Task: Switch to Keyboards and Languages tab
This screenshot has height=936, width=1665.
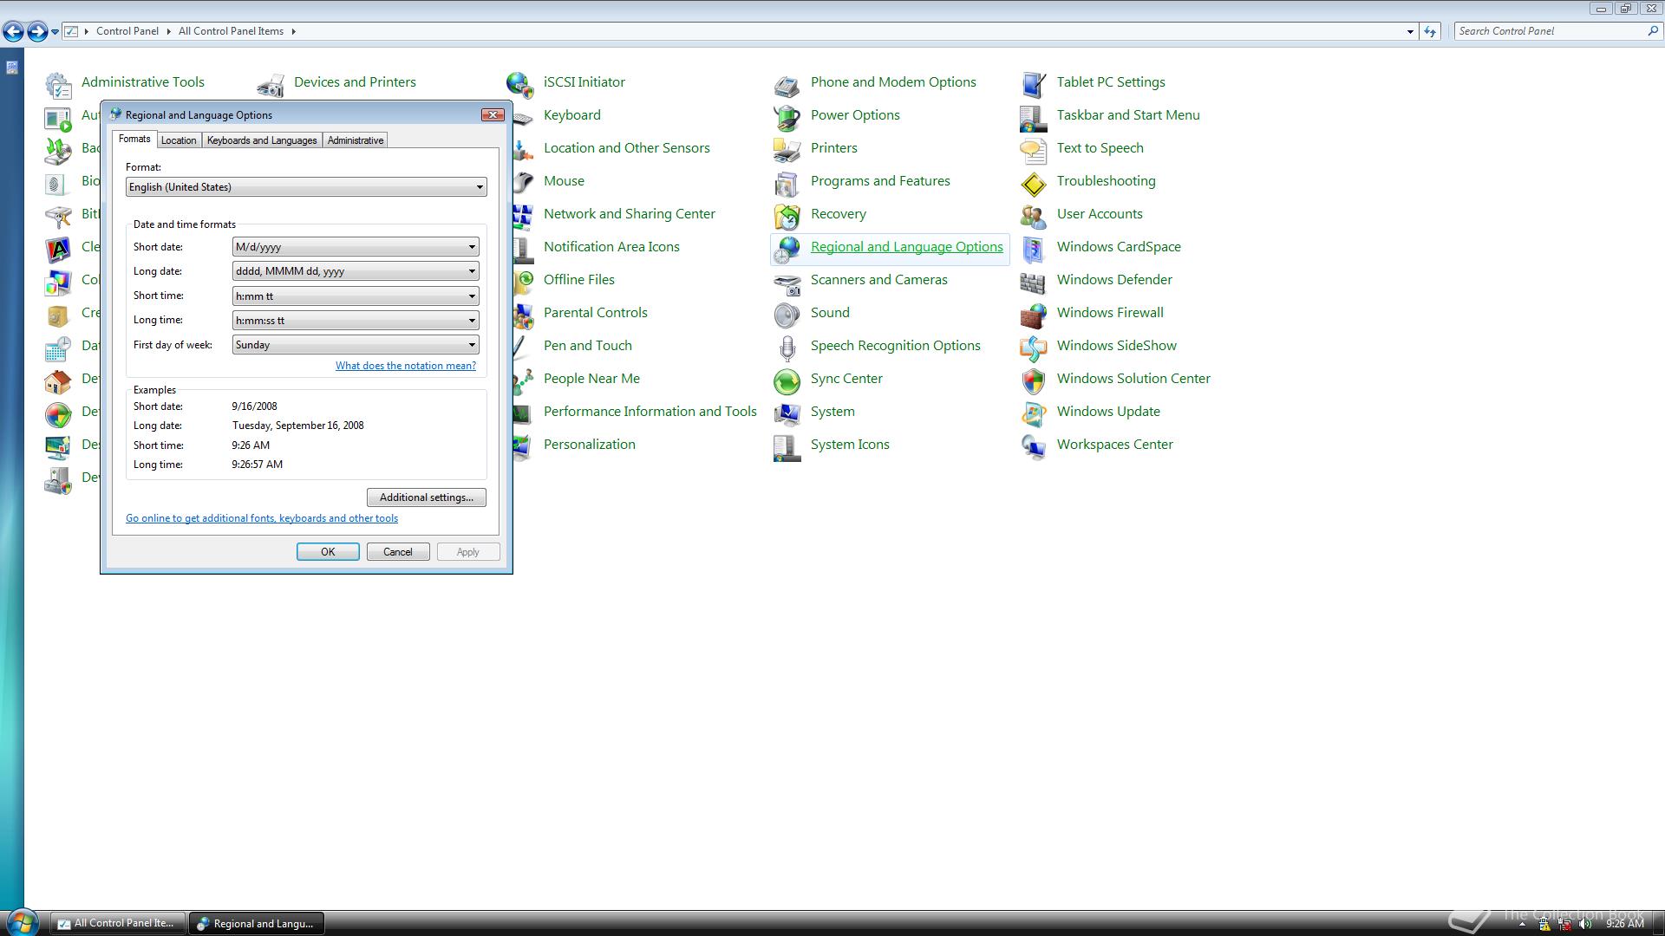Action: (x=262, y=140)
